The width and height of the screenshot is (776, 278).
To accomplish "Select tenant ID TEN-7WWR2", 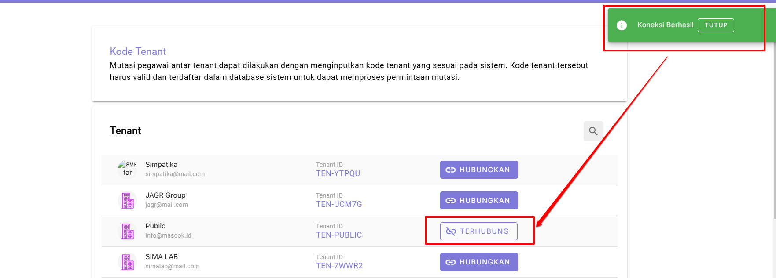I will coord(339,266).
